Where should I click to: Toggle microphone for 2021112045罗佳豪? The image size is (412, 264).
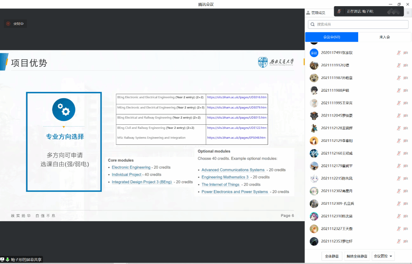[399, 116]
